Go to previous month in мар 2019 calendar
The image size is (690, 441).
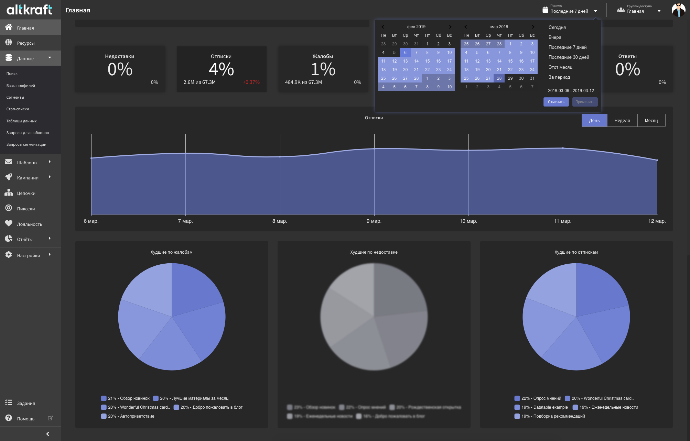[466, 27]
